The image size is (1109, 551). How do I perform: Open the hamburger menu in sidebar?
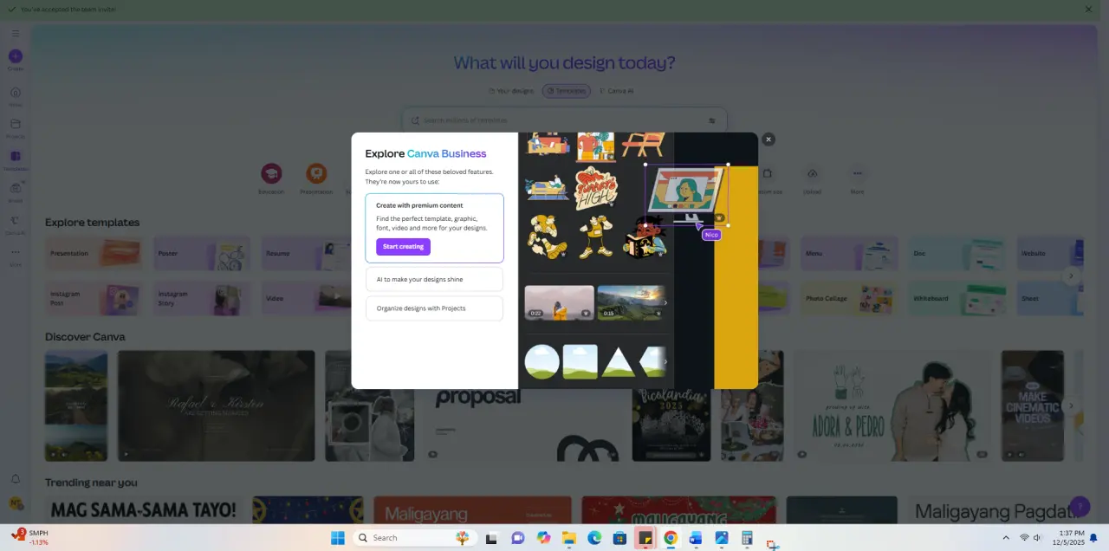point(16,33)
